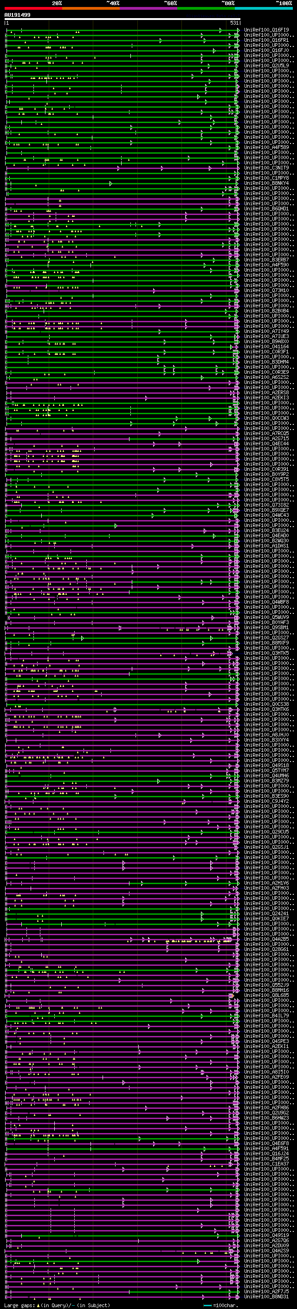Open hit UniRef100_Q16FR1
Viewport: 297px width, 1309px height.
266,40
